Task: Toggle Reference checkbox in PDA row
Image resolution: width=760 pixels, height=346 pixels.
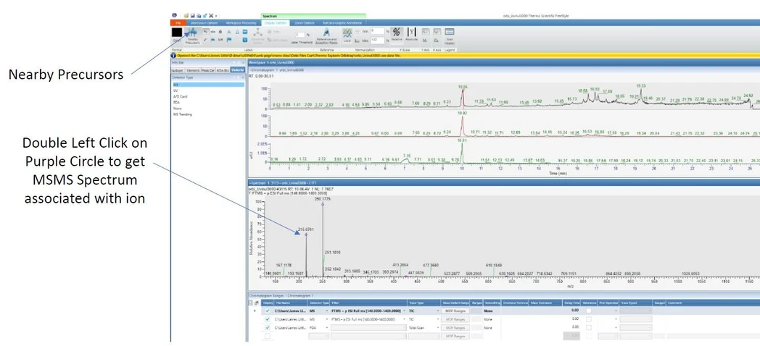Action: click(589, 328)
